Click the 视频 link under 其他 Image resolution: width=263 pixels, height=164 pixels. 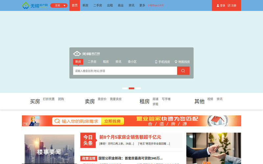(210, 99)
